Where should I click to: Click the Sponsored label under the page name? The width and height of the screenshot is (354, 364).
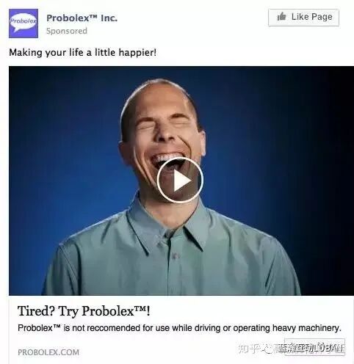pos(67,31)
